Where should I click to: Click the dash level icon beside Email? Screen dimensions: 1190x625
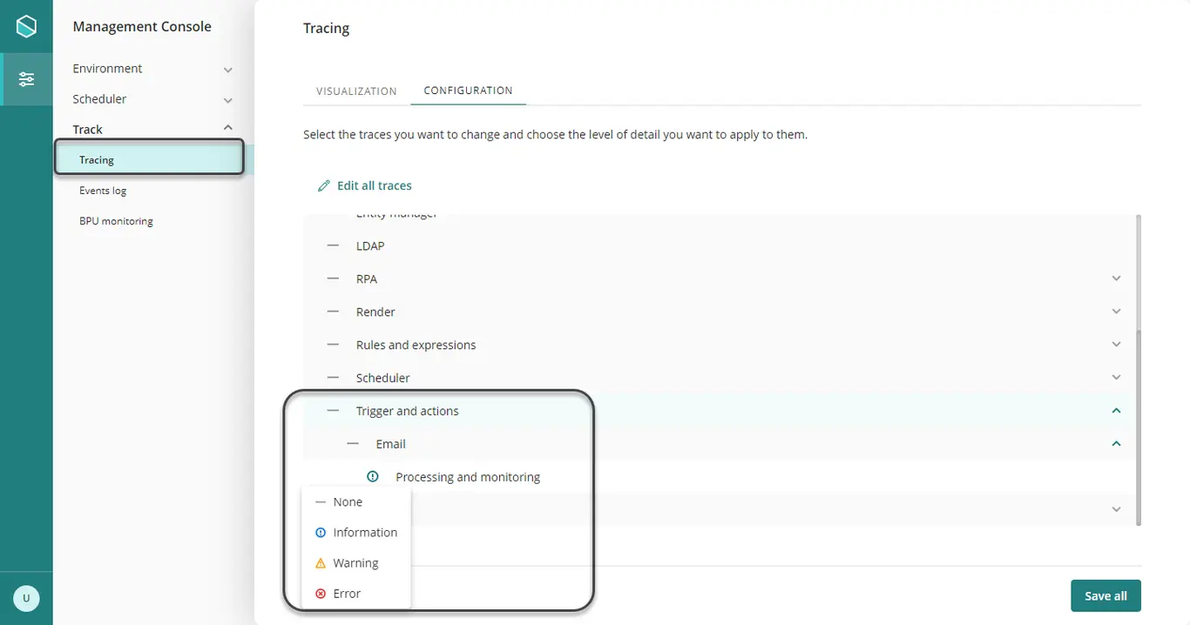click(353, 444)
